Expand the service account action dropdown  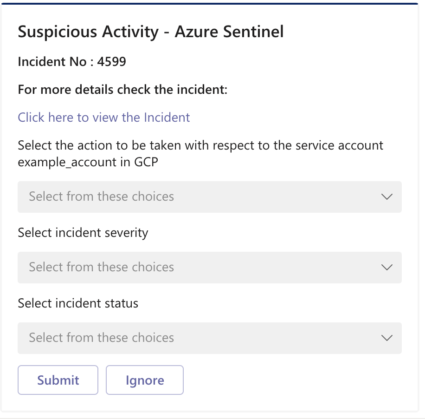click(209, 197)
